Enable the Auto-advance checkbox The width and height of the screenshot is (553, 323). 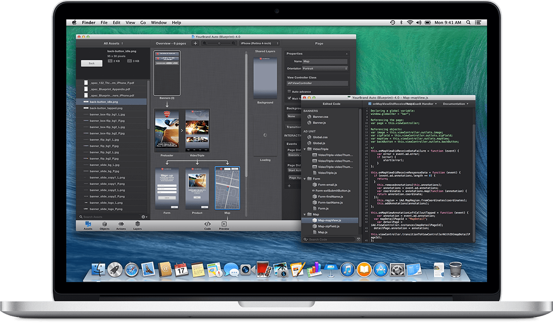pos(289,92)
